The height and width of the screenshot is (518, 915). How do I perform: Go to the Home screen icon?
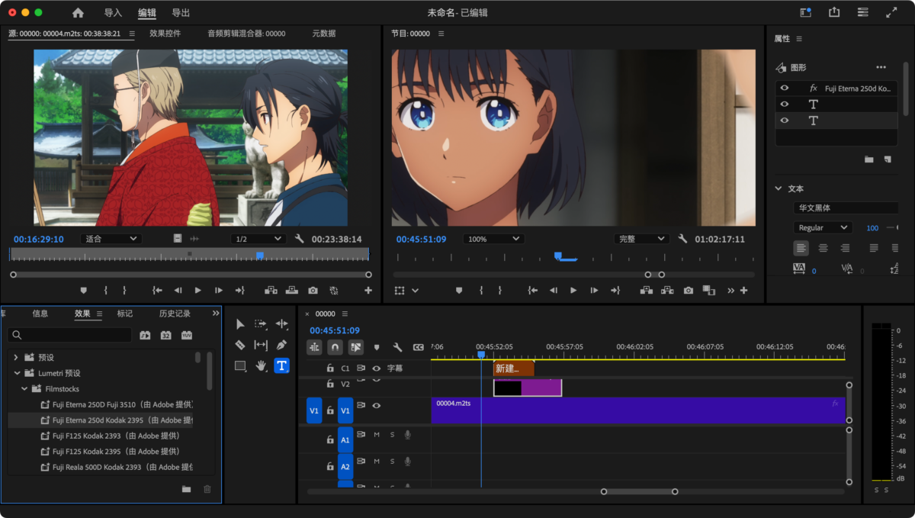click(78, 13)
